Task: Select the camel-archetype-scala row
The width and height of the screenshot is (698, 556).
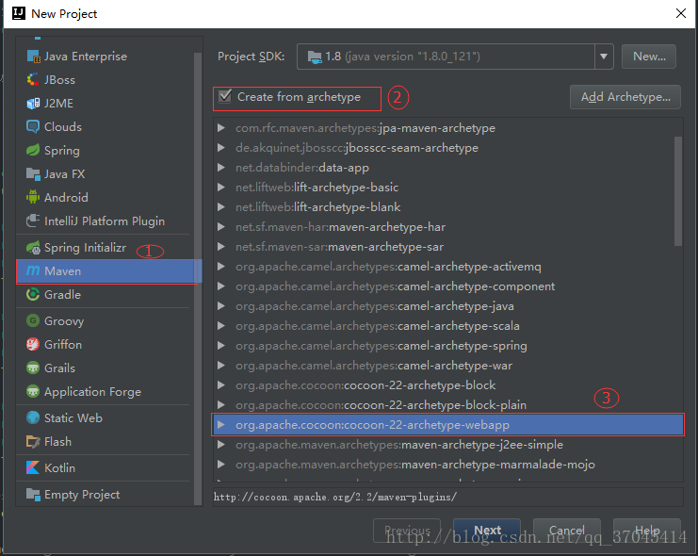Action: (447, 326)
